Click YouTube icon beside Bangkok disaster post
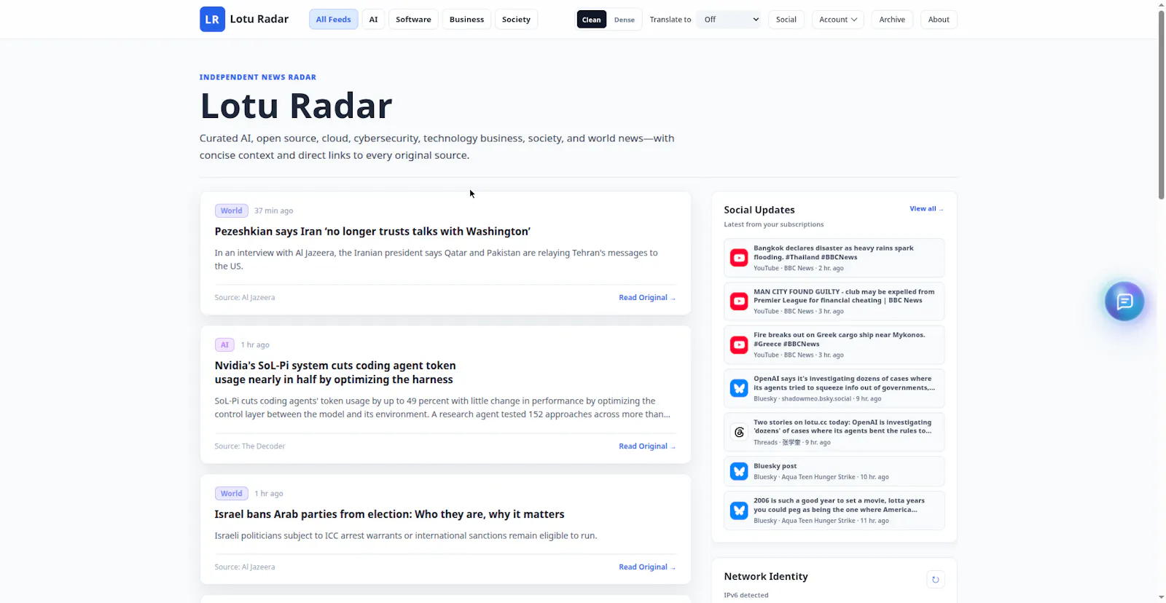Image resolution: width=1166 pixels, height=603 pixels. tap(739, 258)
